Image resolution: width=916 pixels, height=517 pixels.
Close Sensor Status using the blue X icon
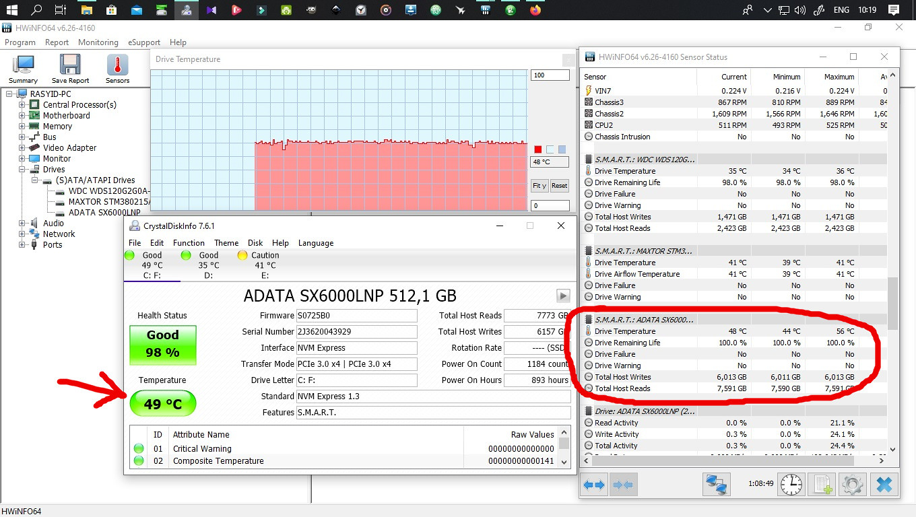(x=884, y=484)
